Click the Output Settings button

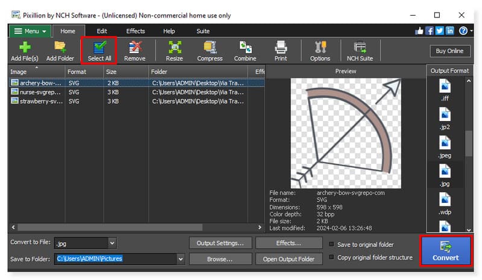point(220,243)
